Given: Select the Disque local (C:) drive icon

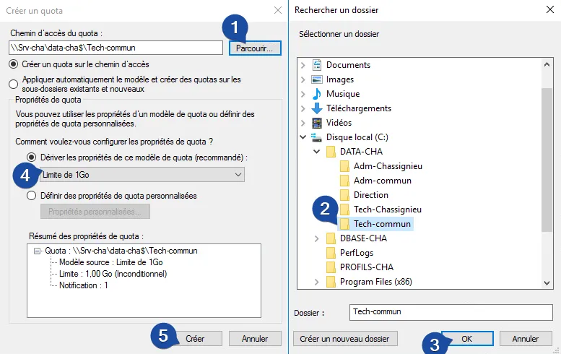Looking at the screenshot, I should [317, 137].
